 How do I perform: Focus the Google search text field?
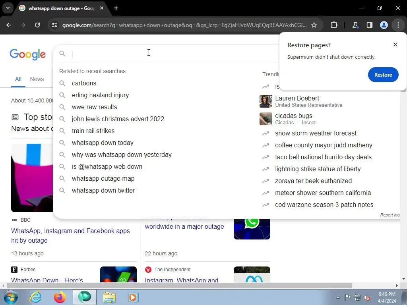tap(174, 54)
